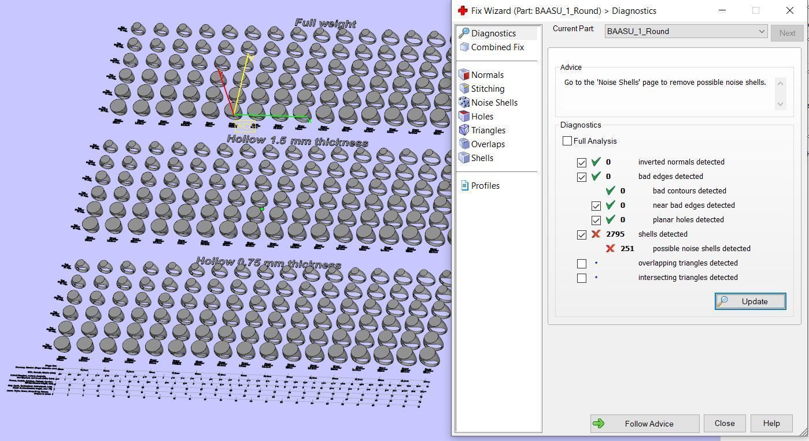Click the 251 noise shells count
Image resolution: width=809 pixels, height=441 pixels.
click(627, 249)
